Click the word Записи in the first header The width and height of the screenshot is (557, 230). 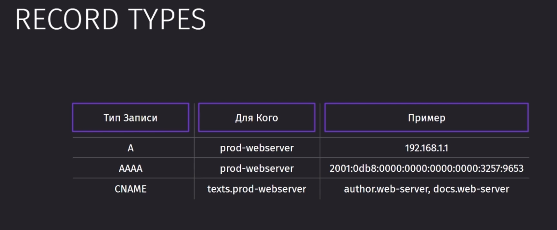click(x=140, y=118)
